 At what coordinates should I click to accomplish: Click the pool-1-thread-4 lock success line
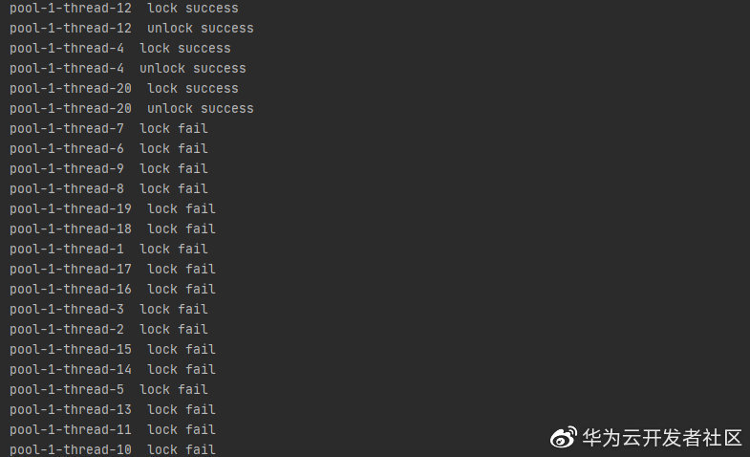[x=120, y=49]
